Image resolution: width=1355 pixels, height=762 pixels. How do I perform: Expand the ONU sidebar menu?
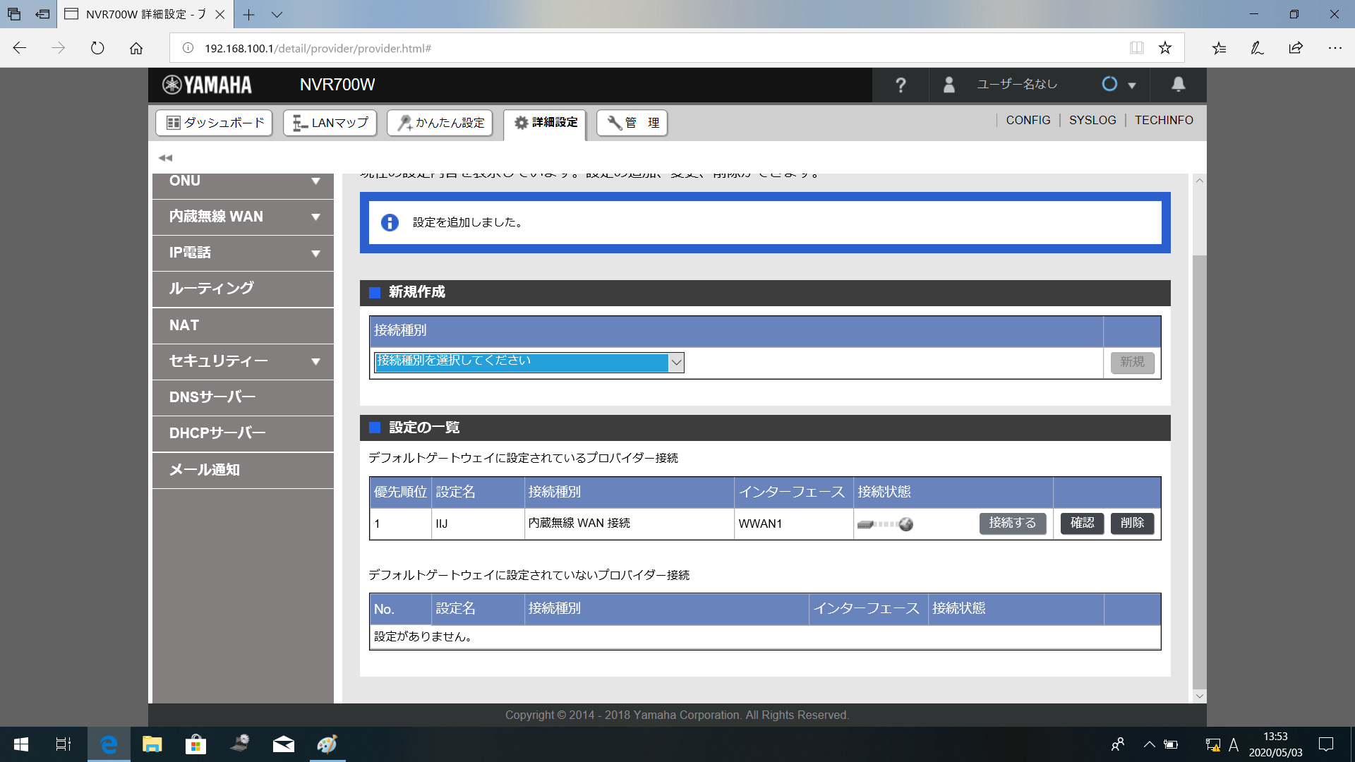click(243, 183)
